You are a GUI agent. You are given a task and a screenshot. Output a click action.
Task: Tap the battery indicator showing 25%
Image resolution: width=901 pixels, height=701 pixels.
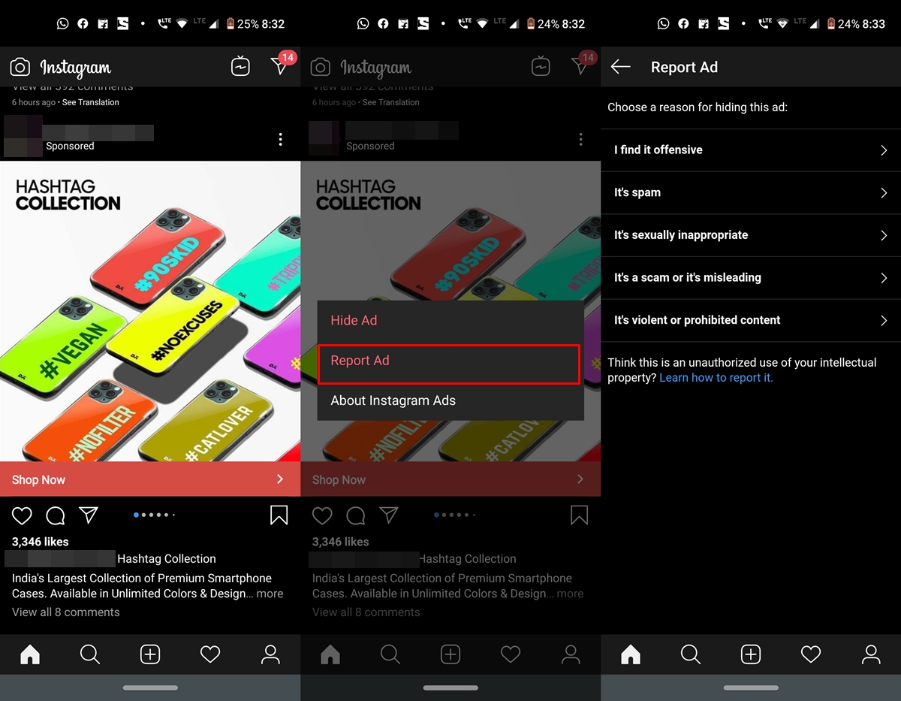(243, 24)
